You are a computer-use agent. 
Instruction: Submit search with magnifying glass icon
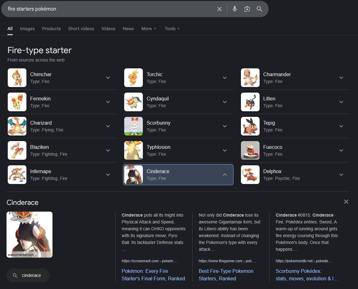(x=259, y=9)
